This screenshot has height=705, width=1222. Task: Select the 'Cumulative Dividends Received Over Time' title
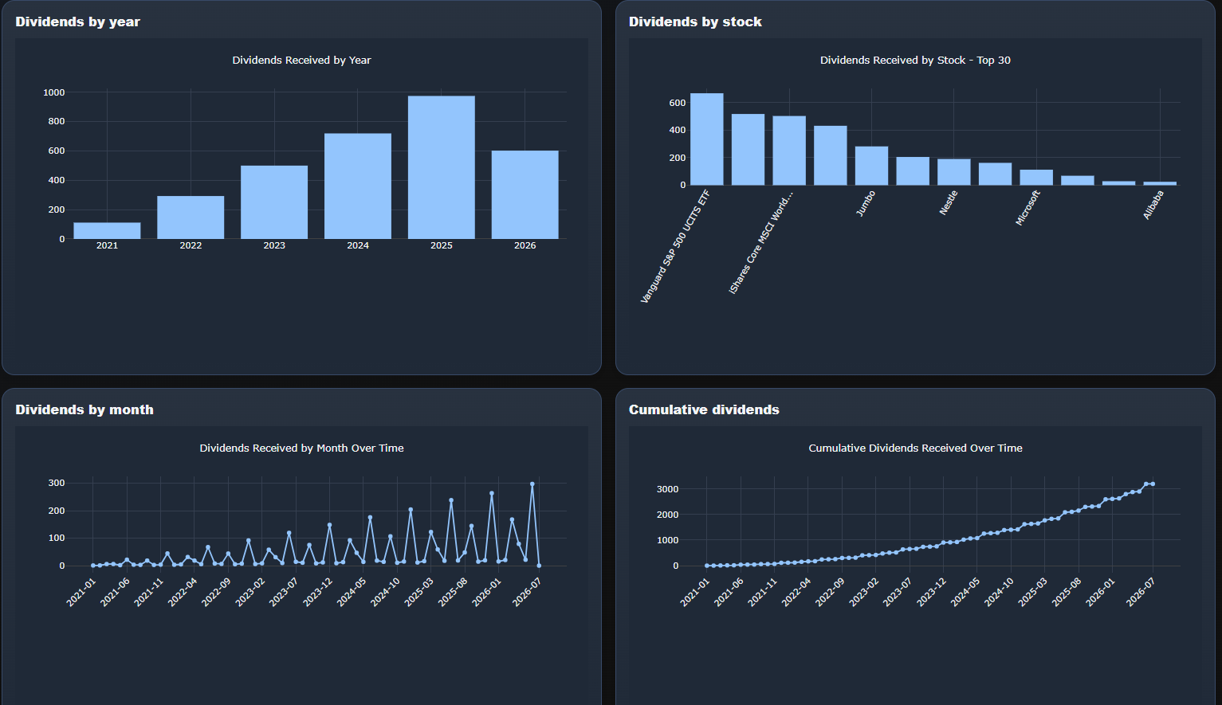pos(915,448)
